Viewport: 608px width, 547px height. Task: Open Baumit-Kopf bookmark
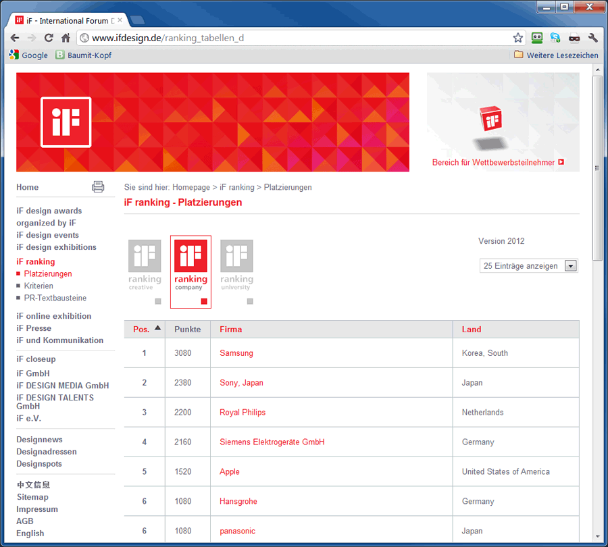click(x=83, y=55)
